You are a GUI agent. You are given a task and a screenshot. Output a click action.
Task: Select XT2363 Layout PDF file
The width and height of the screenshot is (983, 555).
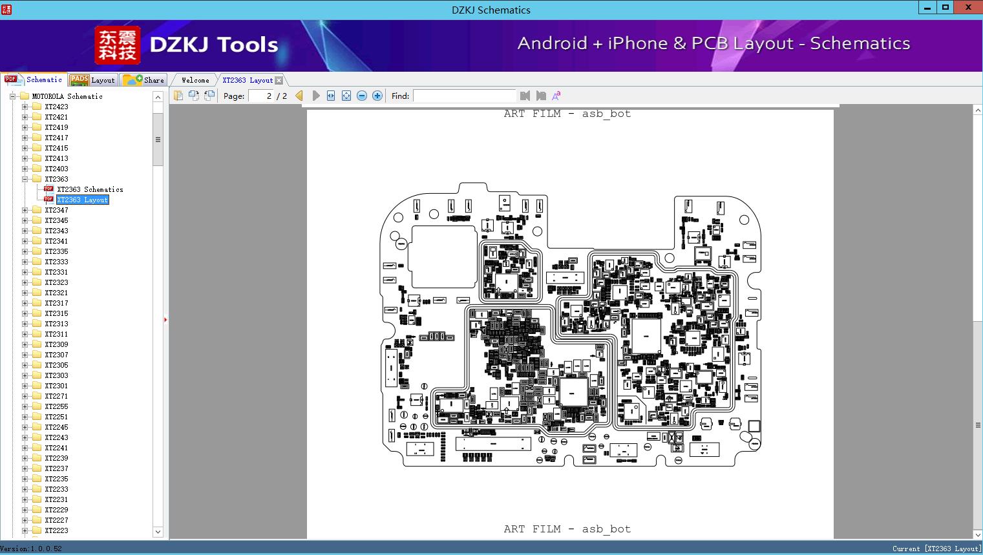(x=83, y=200)
